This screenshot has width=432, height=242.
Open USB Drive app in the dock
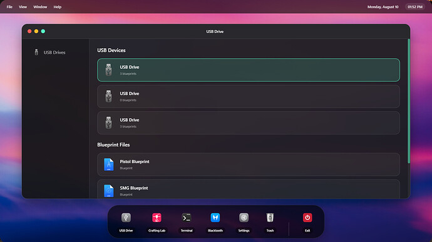pyautogui.click(x=126, y=218)
